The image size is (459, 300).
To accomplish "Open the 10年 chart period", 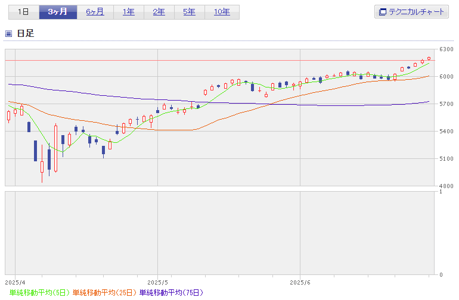I will coord(222,12).
